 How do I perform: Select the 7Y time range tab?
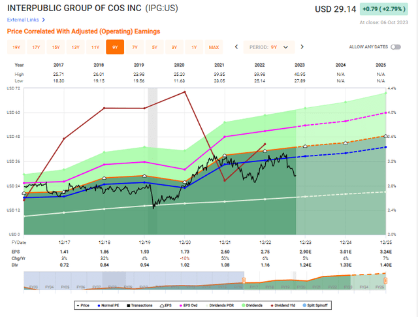pyautogui.click(x=135, y=47)
